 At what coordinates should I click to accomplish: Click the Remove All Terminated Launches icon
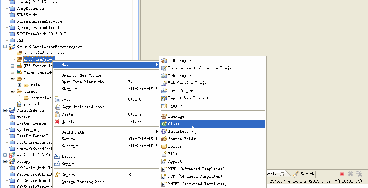pyautogui.click(x=359, y=174)
